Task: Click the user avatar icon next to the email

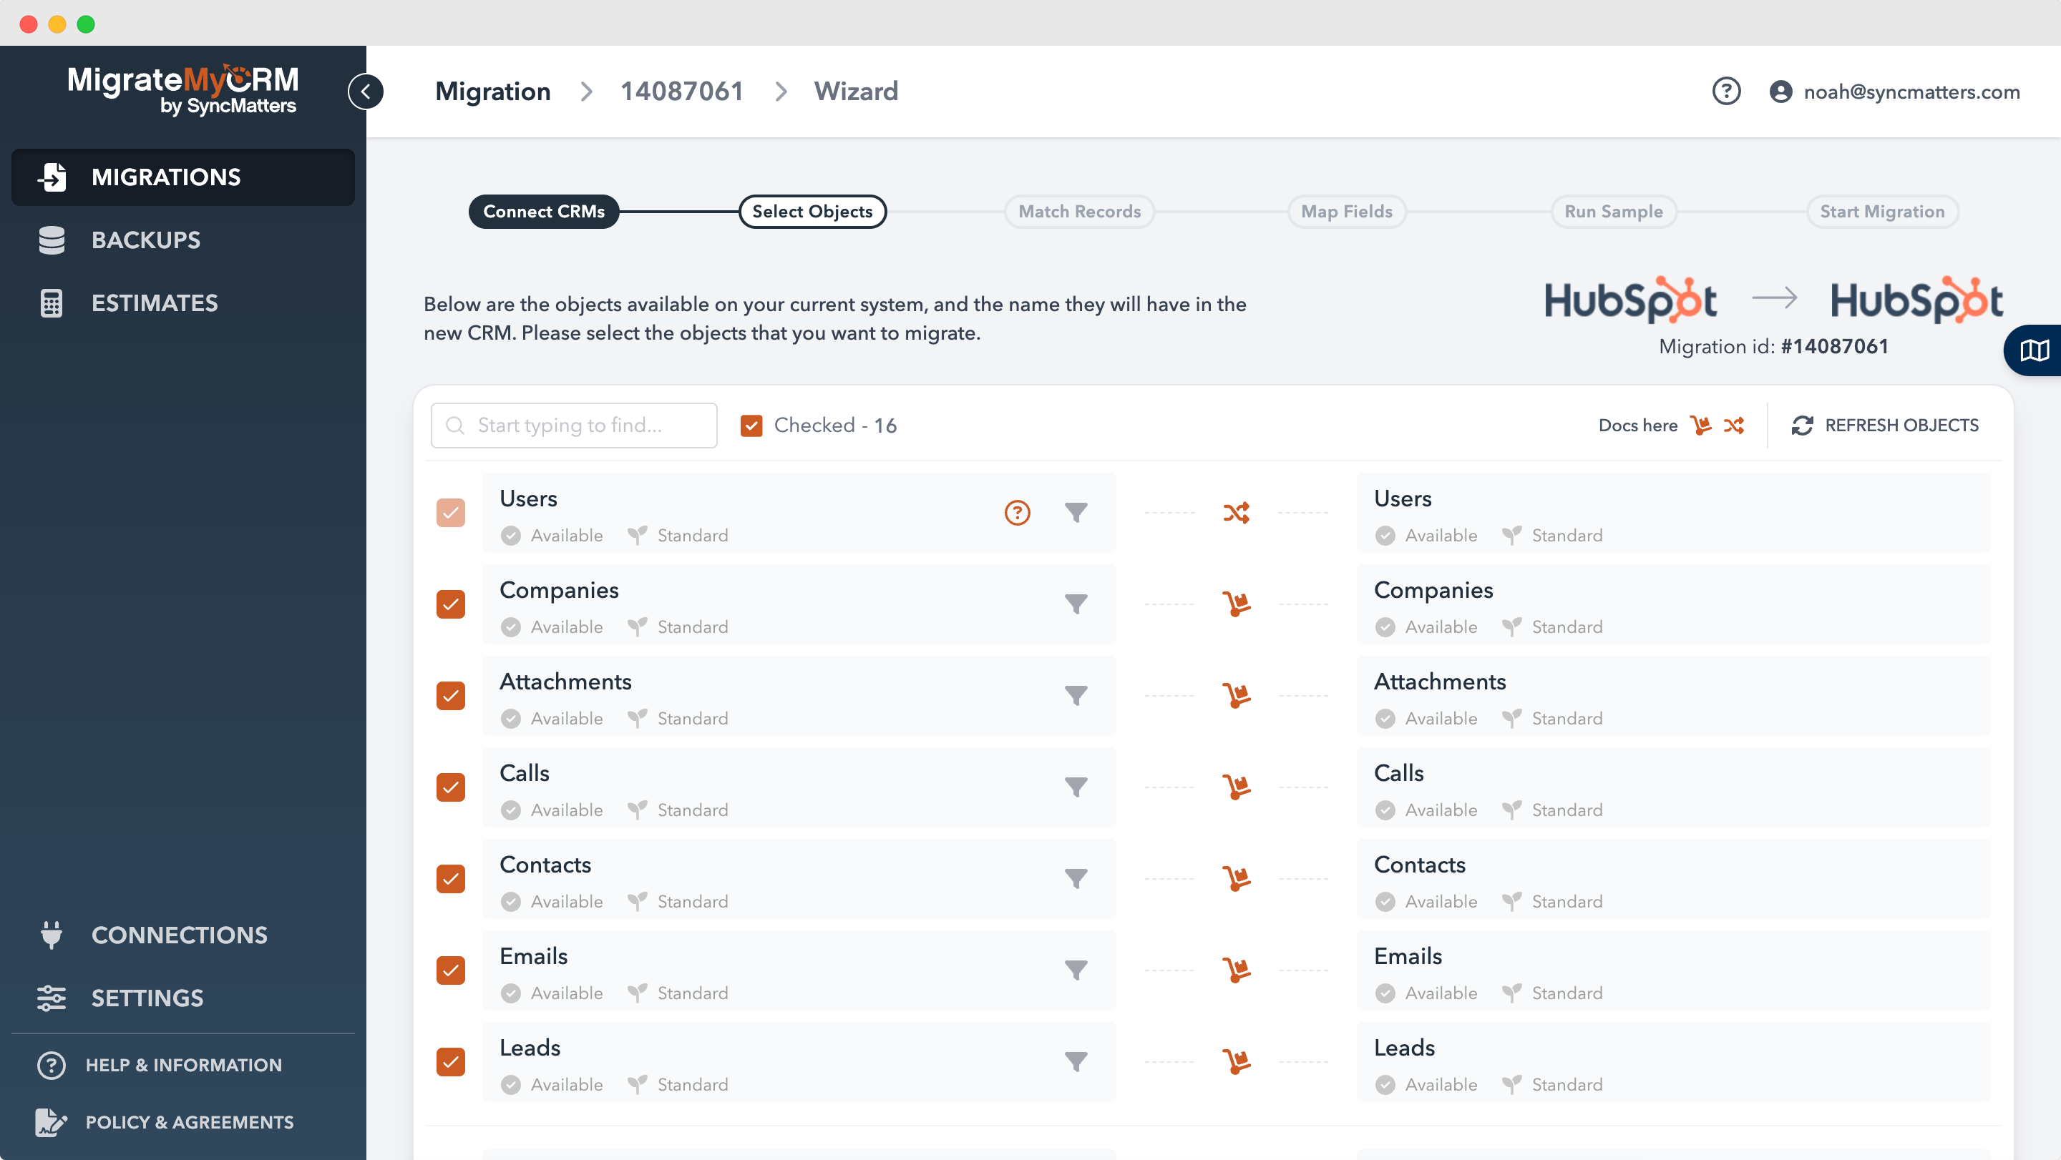Action: coord(1780,91)
